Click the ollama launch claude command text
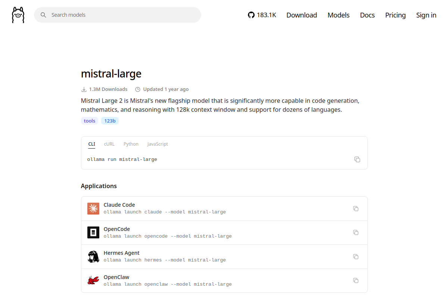 pos(165,212)
